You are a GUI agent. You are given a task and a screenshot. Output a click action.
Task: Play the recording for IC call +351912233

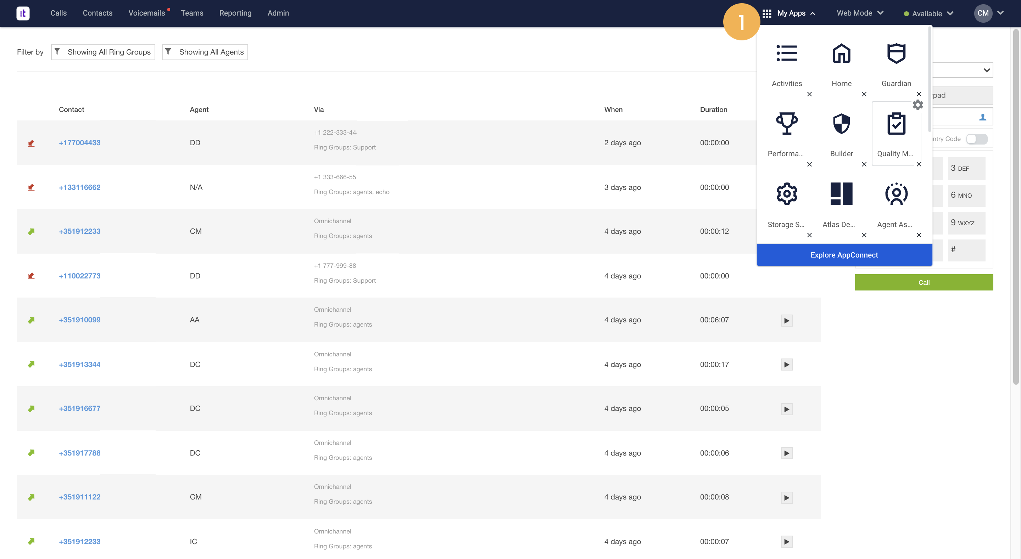pos(786,542)
